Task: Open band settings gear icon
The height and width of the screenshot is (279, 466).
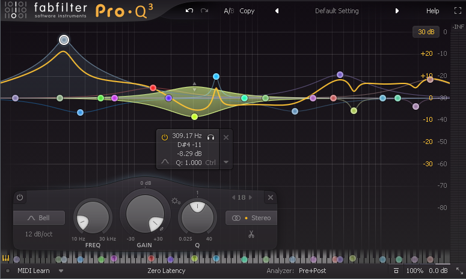Action: click(x=176, y=201)
